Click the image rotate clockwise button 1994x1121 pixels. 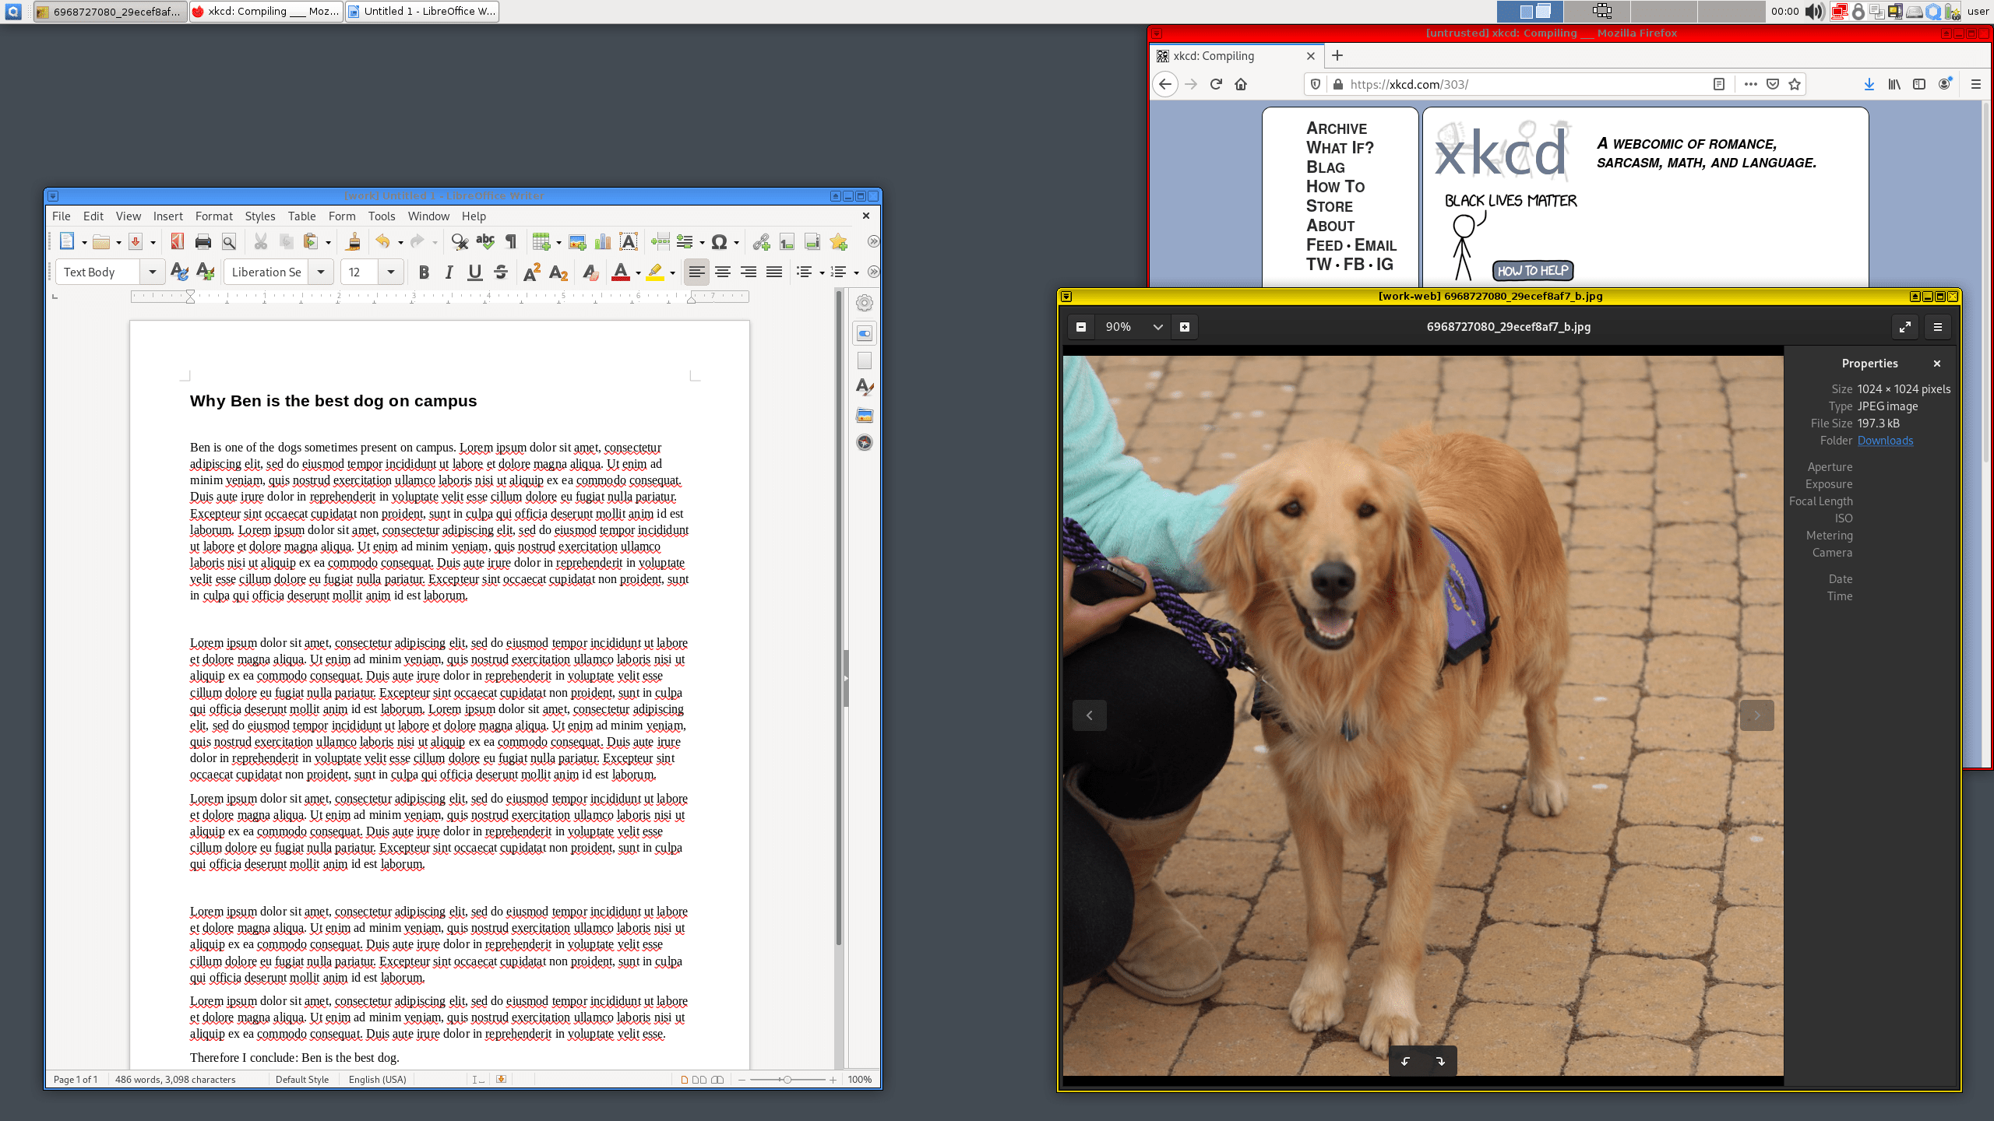(x=1439, y=1061)
